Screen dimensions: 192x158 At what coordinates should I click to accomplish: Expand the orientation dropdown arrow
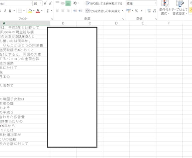coord(79,3)
